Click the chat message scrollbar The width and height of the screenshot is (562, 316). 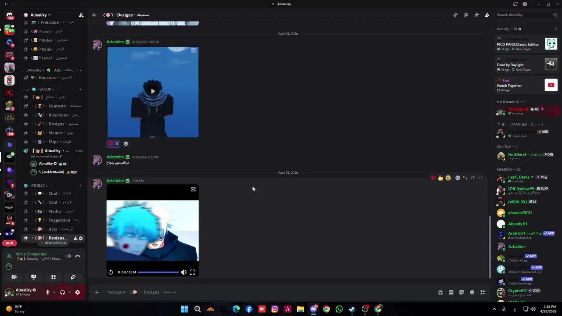point(490,247)
